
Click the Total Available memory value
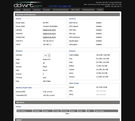103,55
